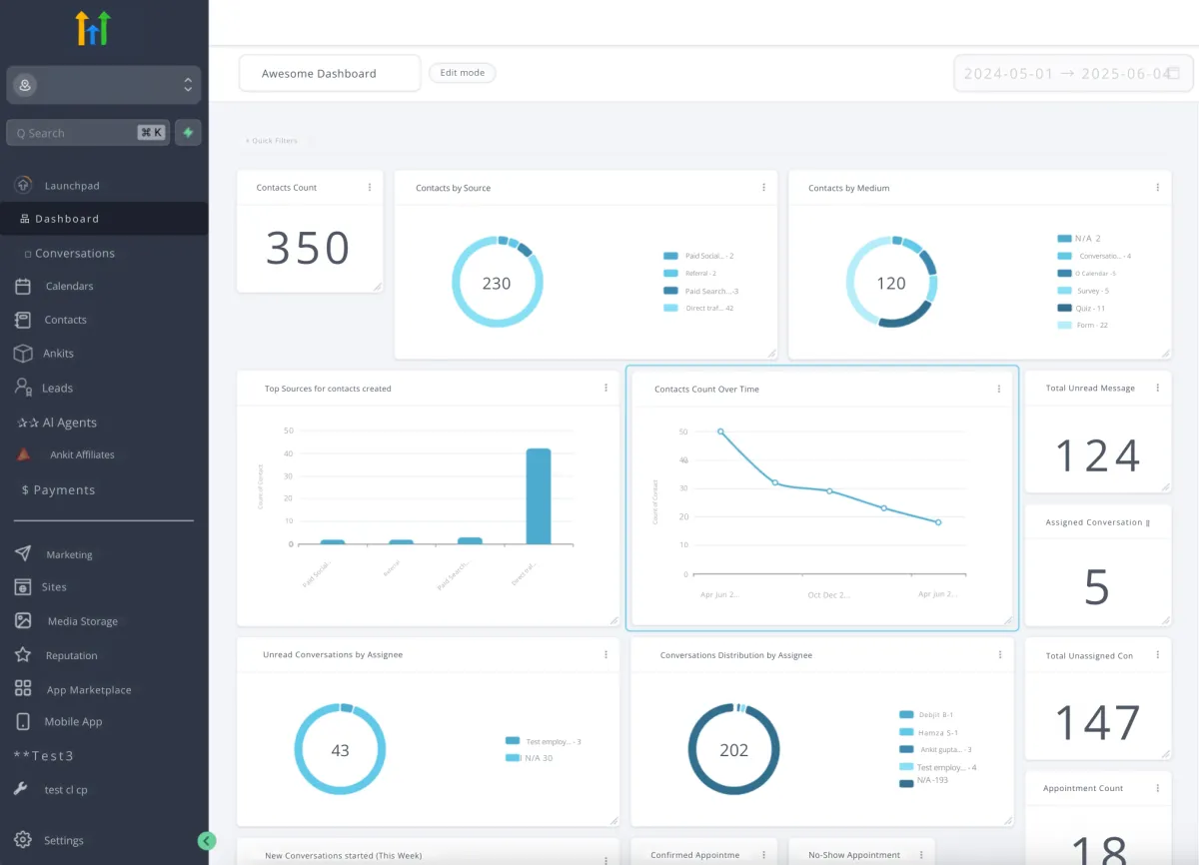
Task: Open Reputation via the star icon
Action: [23, 655]
